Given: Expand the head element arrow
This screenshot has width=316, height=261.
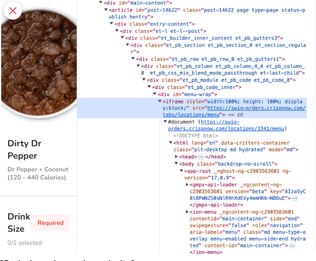Looking at the screenshot, I should point(176,157).
